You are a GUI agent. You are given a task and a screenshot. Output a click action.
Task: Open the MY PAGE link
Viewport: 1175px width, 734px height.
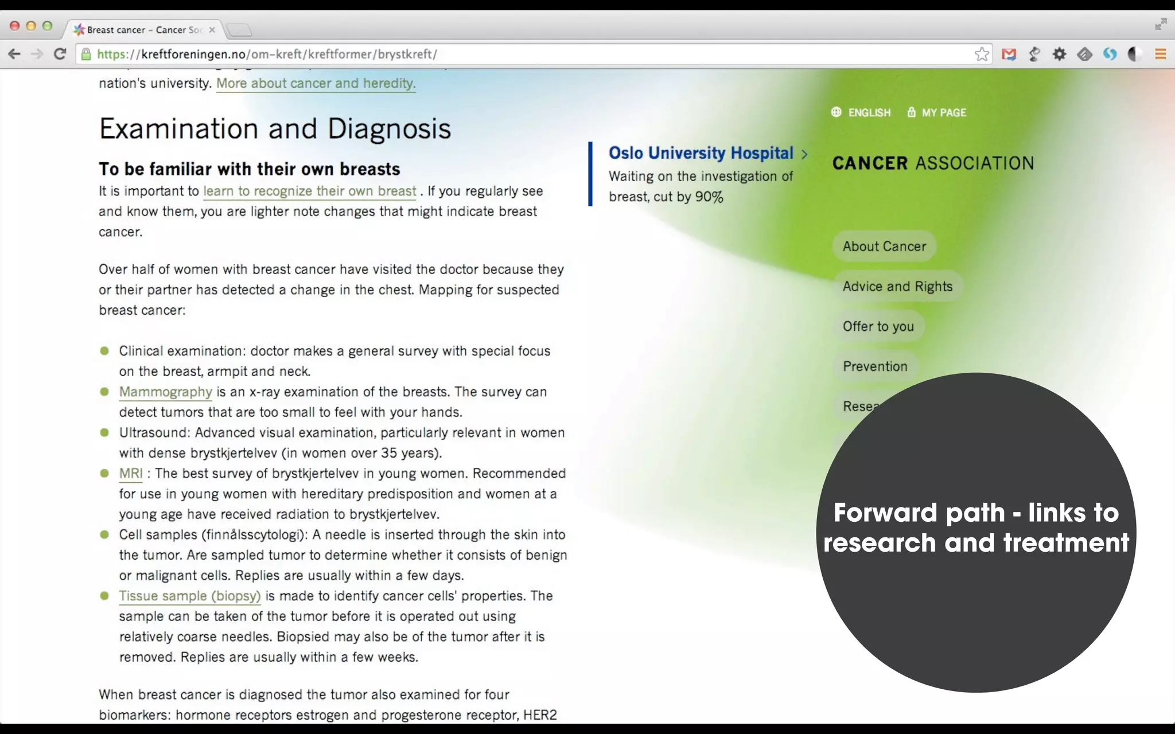(944, 112)
